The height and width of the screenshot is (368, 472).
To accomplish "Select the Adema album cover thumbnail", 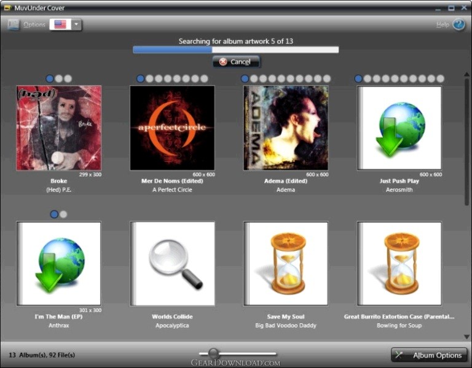I will (x=286, y=128).
